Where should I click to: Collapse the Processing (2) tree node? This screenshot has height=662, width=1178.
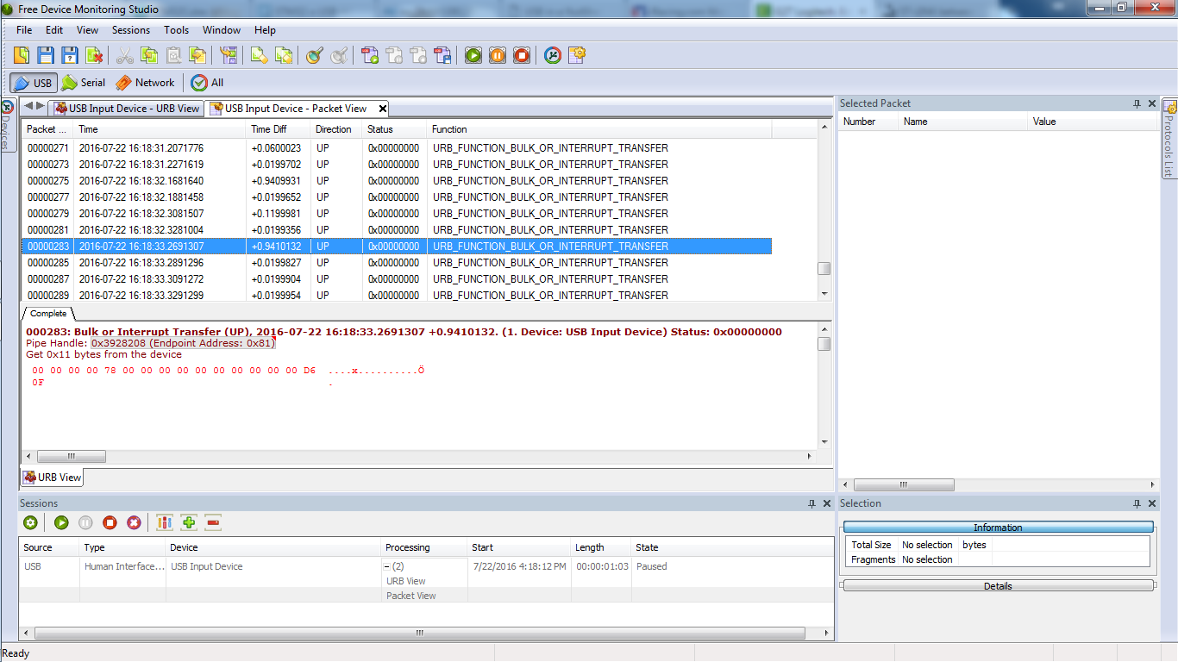(387, 567)
